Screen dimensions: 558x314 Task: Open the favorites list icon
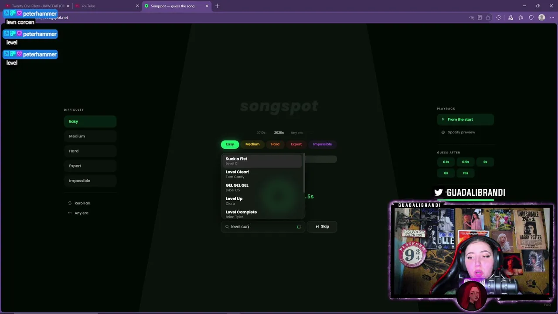click(521, 17)
